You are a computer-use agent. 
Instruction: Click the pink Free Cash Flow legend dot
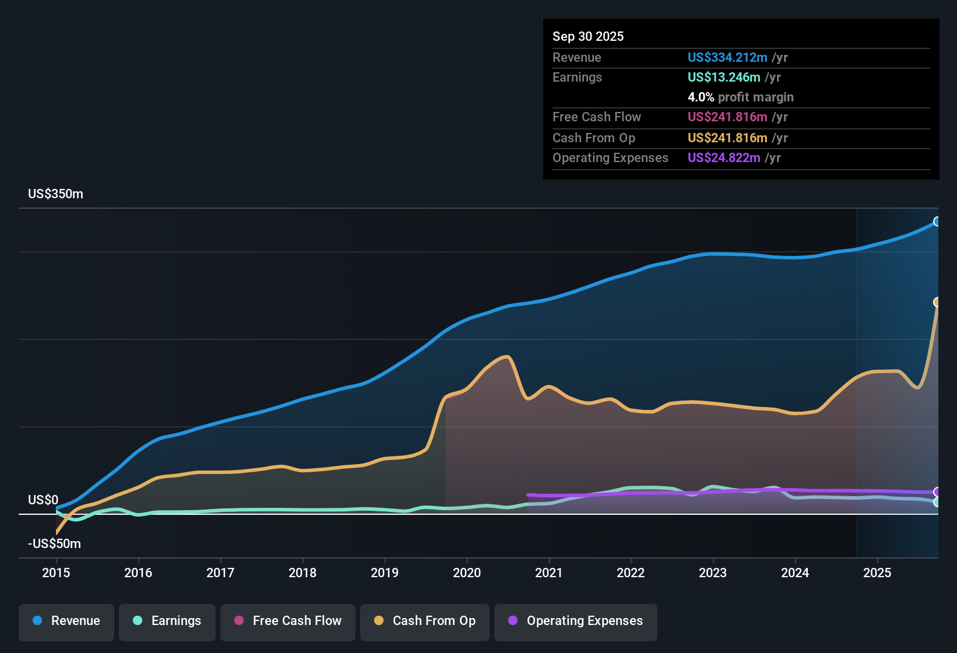pyautogui.click(x=239, y=620)
